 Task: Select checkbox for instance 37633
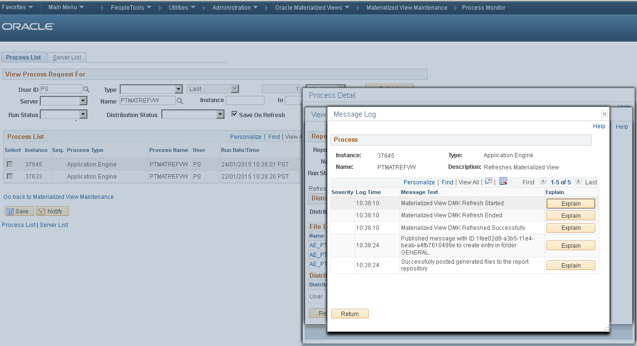tap(10, 176)
